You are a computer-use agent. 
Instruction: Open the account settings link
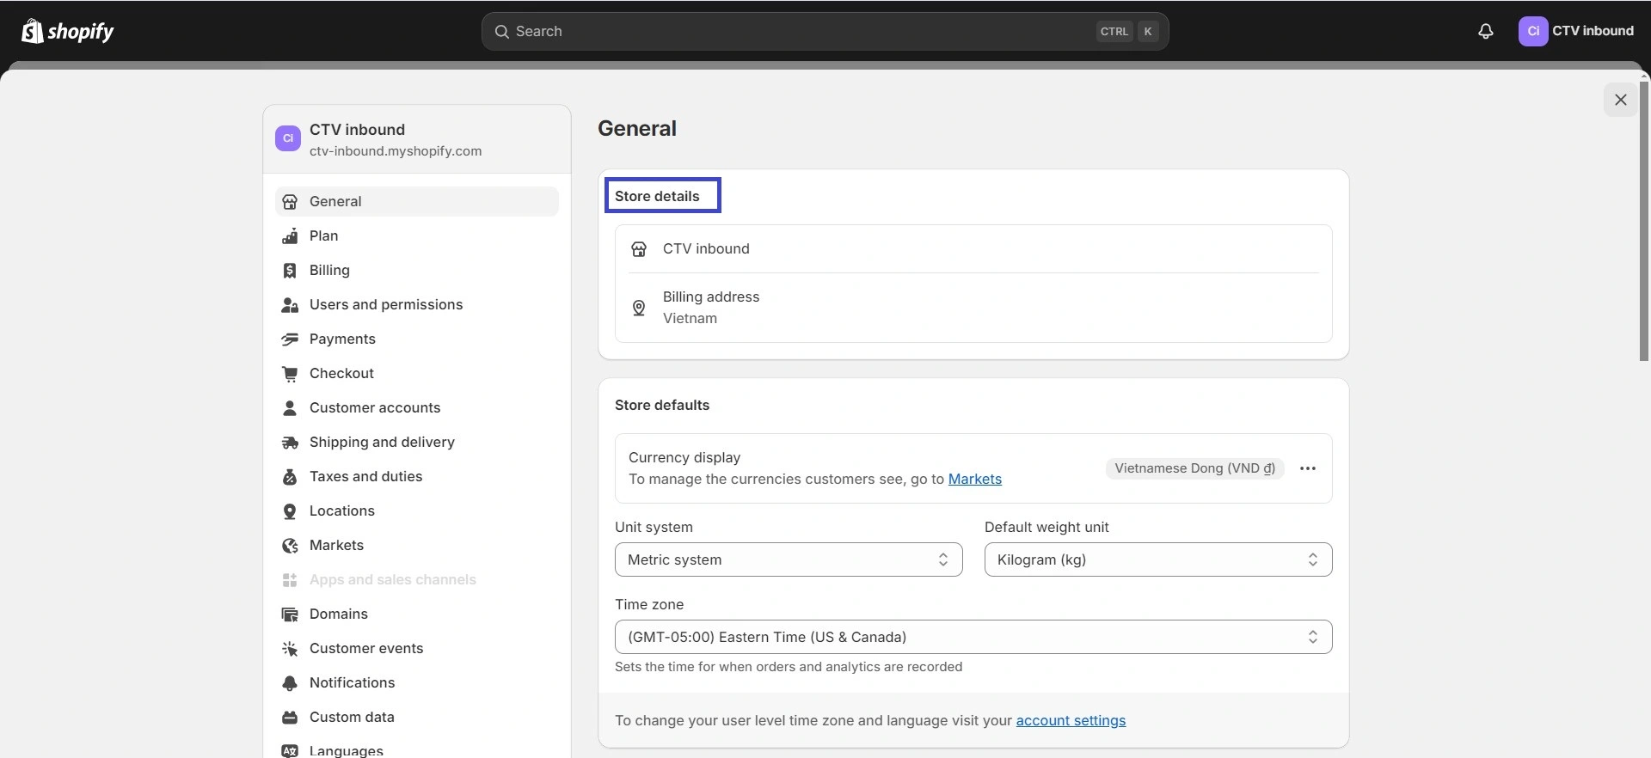pyautogui.click(x=1071, y=720)
